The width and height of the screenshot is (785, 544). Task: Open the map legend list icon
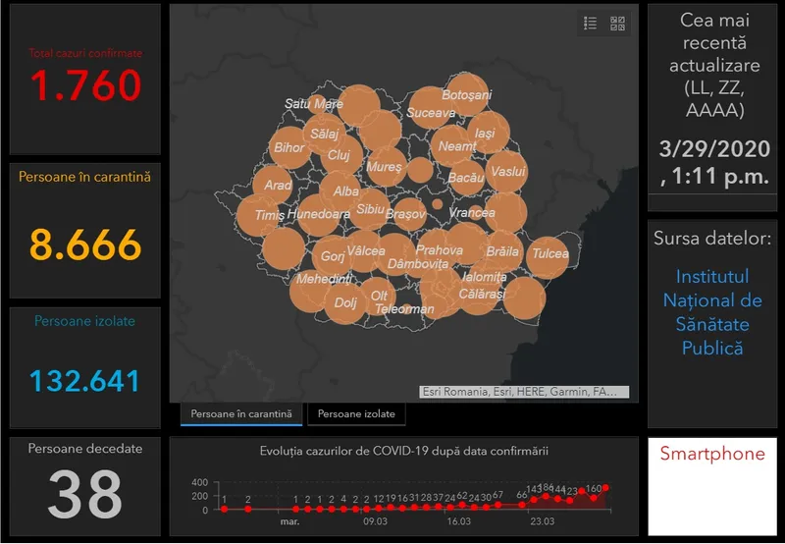[x=591, y=24]
